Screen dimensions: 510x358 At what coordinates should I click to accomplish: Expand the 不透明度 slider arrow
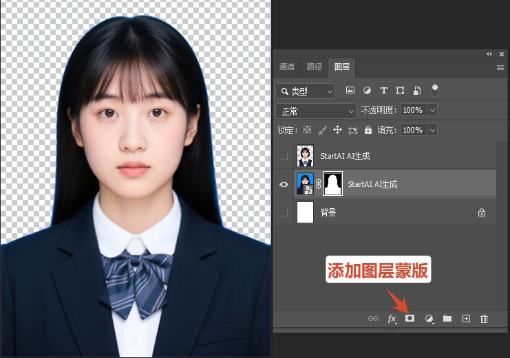[433, 110]
